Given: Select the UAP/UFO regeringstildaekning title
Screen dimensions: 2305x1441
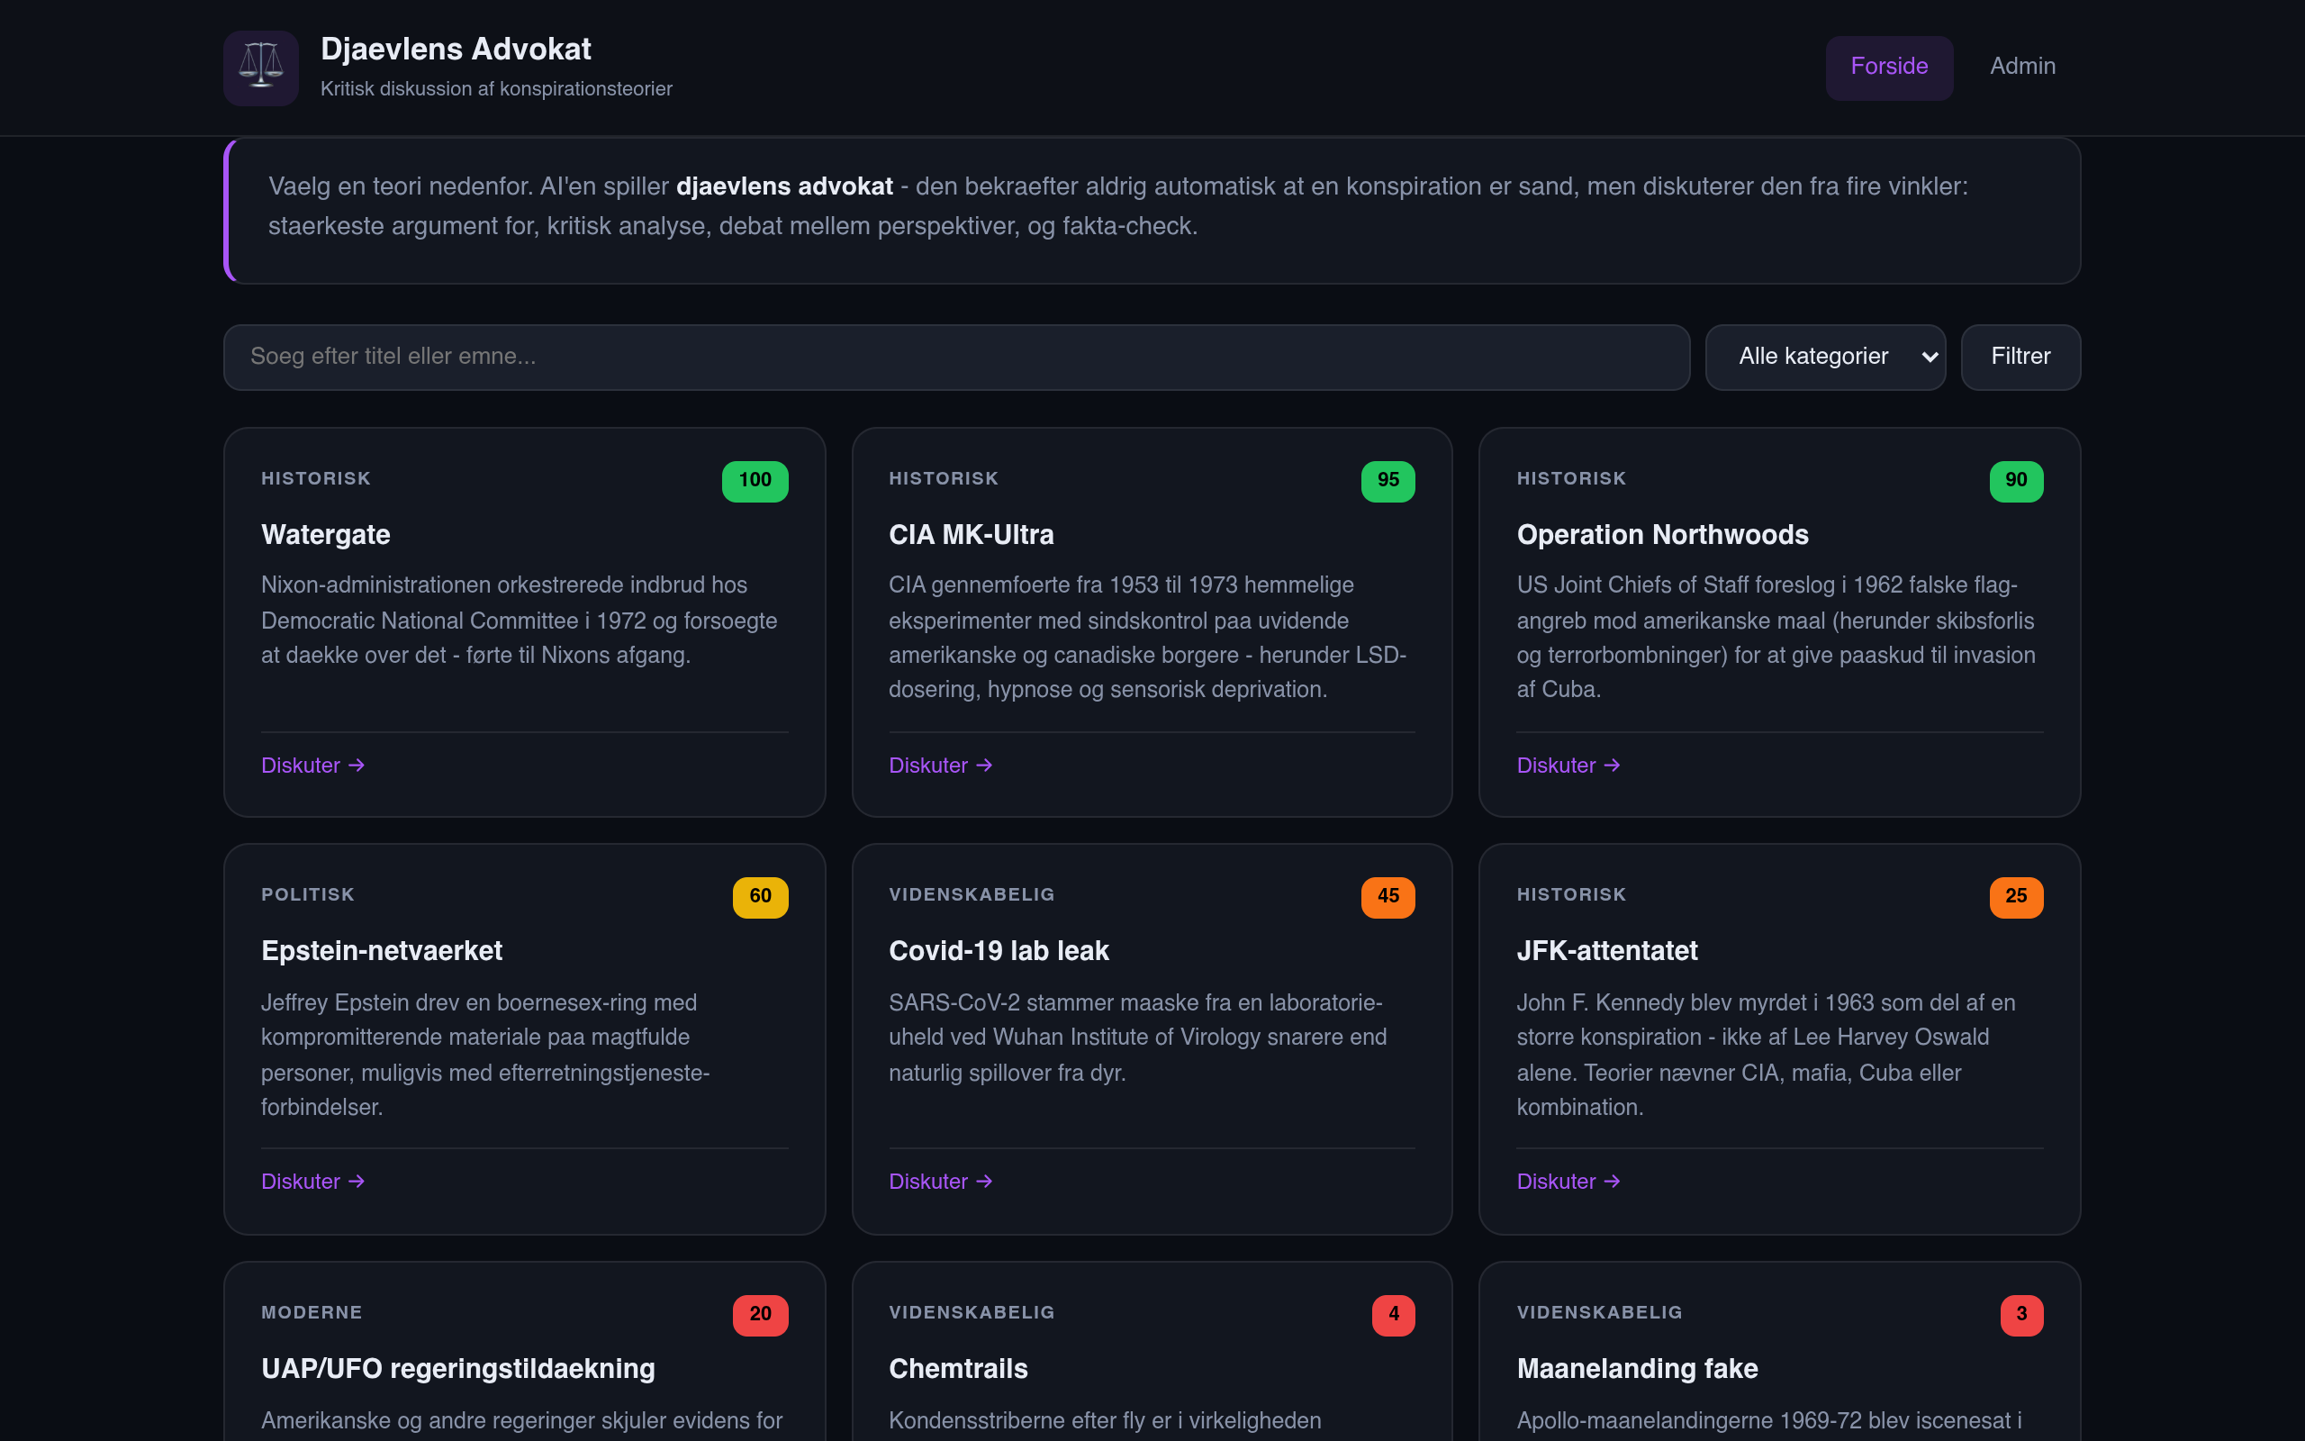Looking at the screenshot, I should 458,1370.
